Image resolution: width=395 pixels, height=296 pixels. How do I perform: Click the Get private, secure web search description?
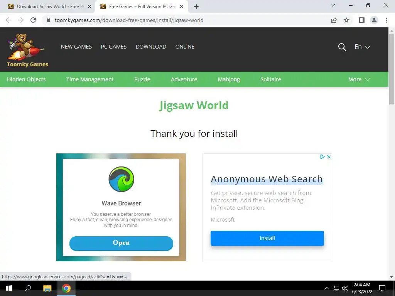261,200
